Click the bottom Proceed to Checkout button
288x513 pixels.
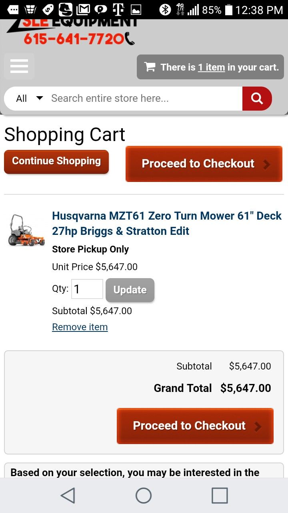pos(195,426)
